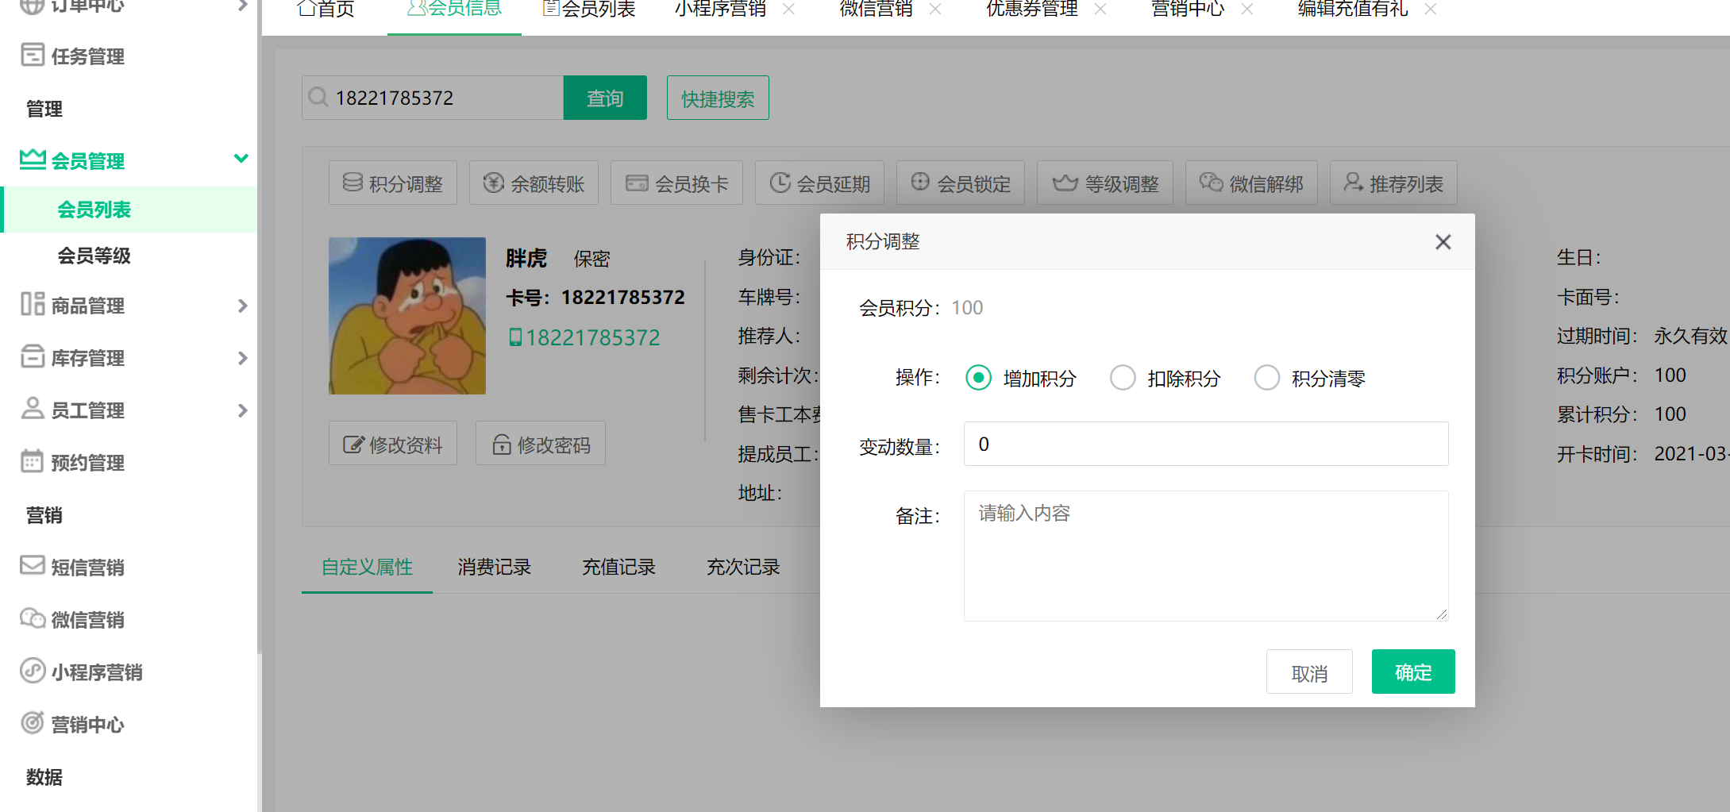
Task: Collapse the 会员管理 sidebar section
Action: click(241, 160)
